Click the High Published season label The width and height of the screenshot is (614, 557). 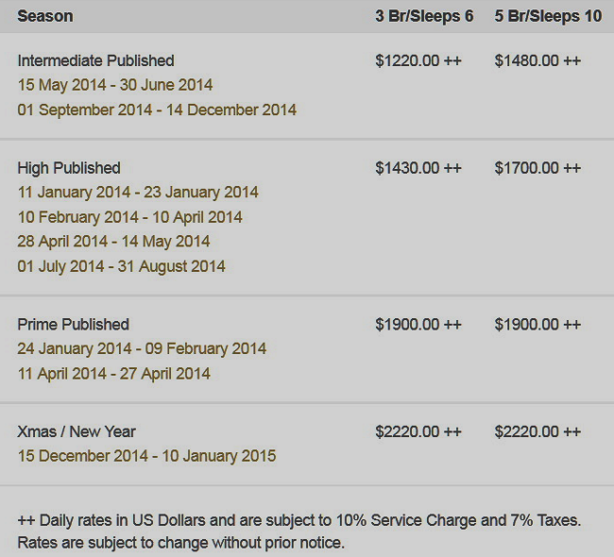point(69,168)
